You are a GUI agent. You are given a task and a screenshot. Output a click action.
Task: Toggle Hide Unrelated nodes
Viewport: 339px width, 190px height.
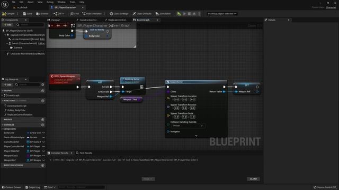pos(92,14)
